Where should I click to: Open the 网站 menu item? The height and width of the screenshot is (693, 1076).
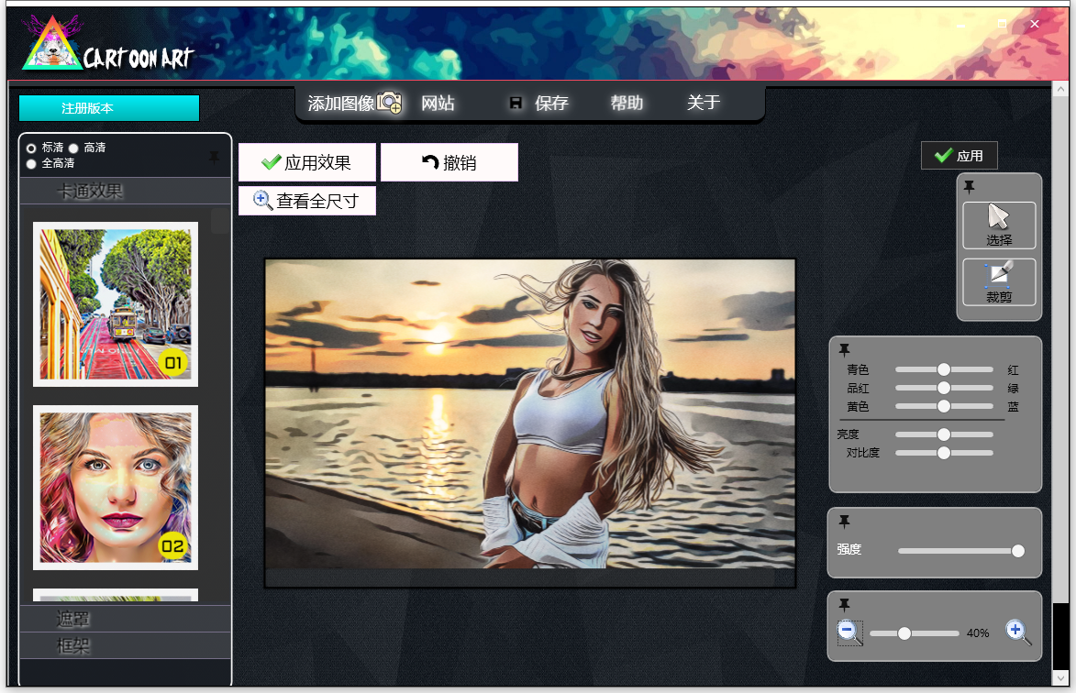tap(438, 103)
